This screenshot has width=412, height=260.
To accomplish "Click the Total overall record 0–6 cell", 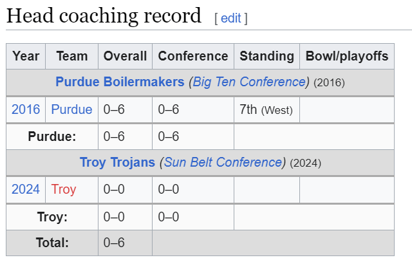I will [x=125, y=243].
